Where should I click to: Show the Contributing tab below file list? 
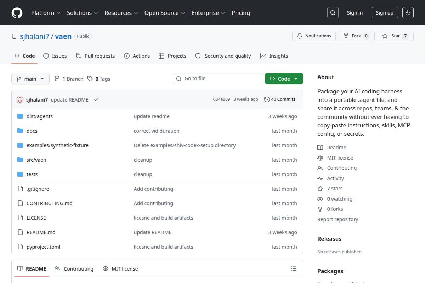coord(74,268)
